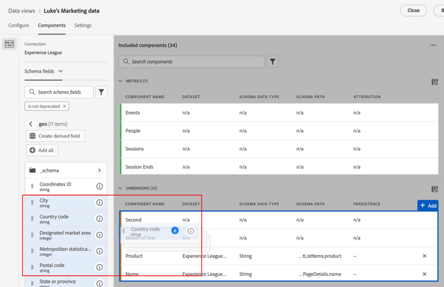Remove the Product dimension row
Screen dimensions: 444x287
point(424,256)
